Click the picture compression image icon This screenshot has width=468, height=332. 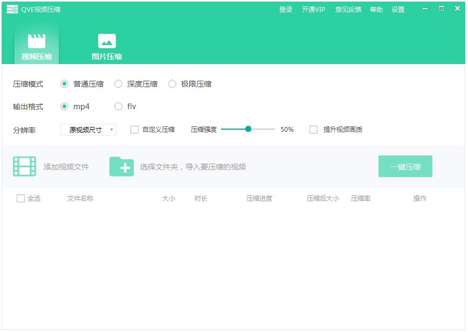(107, 41)
